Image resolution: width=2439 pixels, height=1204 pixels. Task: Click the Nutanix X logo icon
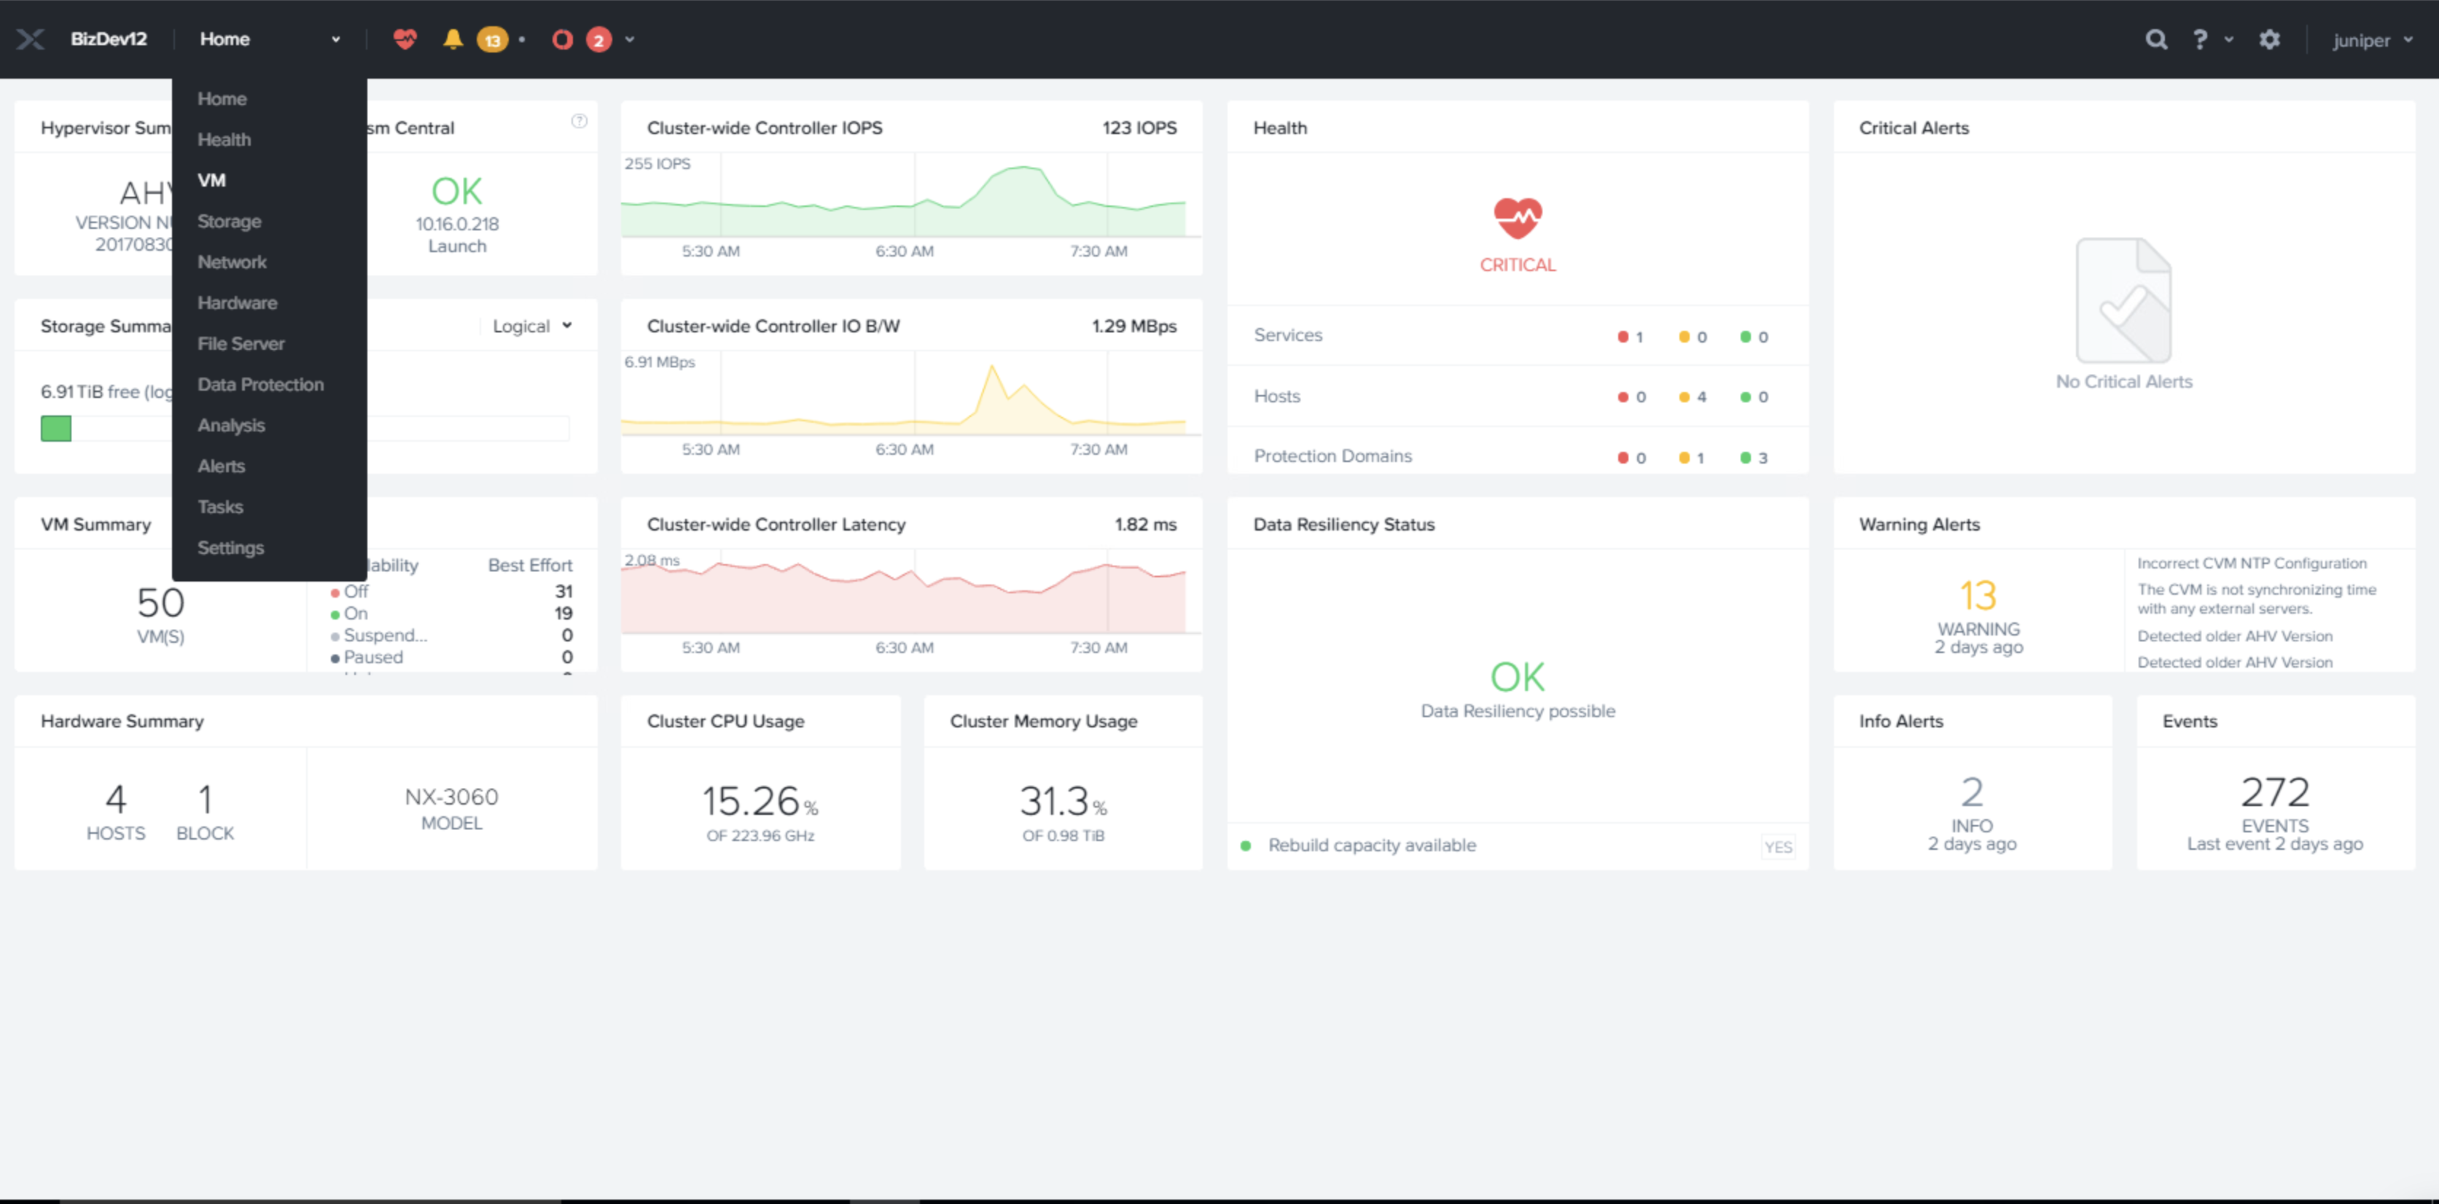pos(31,39)
